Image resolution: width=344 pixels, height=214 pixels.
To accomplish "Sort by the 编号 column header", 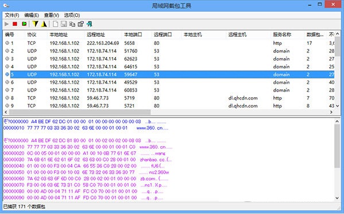I will (x=9, y=35).
